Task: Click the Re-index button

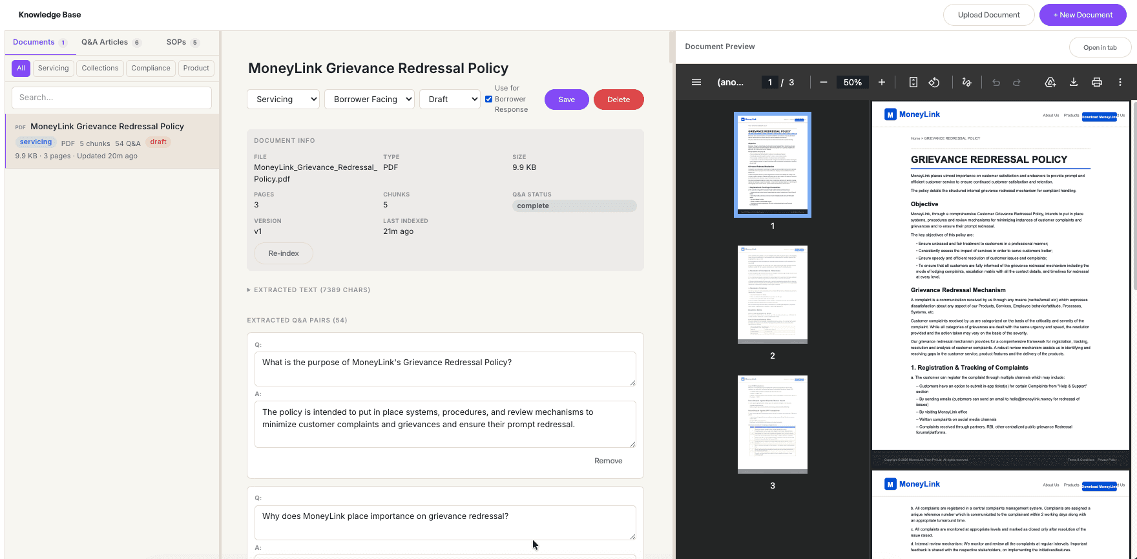Action: (284, 253)
